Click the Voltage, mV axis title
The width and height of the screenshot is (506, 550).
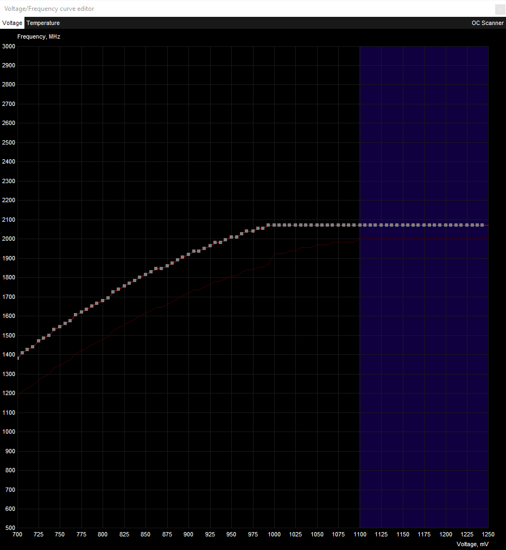472,544
